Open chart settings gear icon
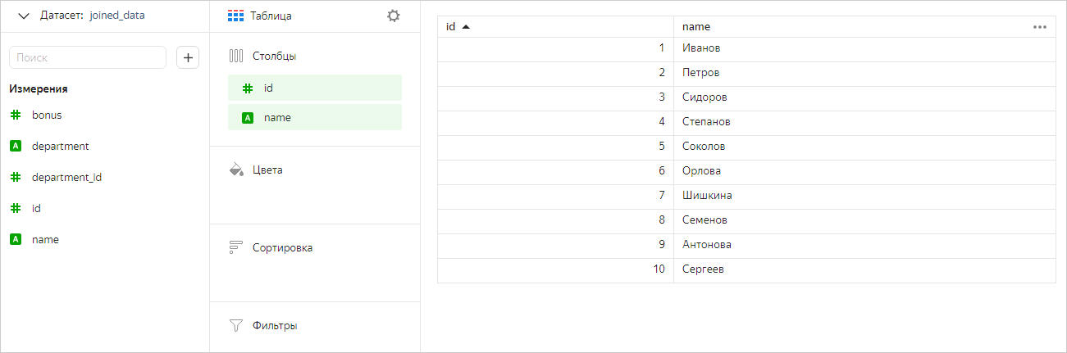Image resolution: width=1067 pixels, height=353 pixels. (x=394, y=16)
